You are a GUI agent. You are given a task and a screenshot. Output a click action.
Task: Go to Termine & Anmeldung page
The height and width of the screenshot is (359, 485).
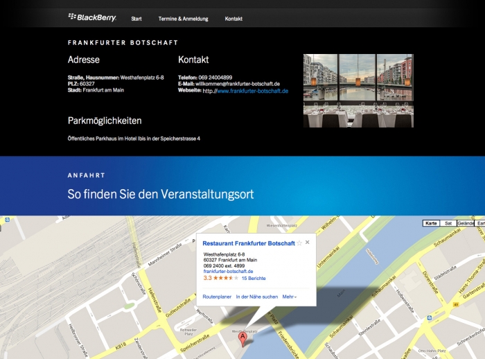(183, 19)
